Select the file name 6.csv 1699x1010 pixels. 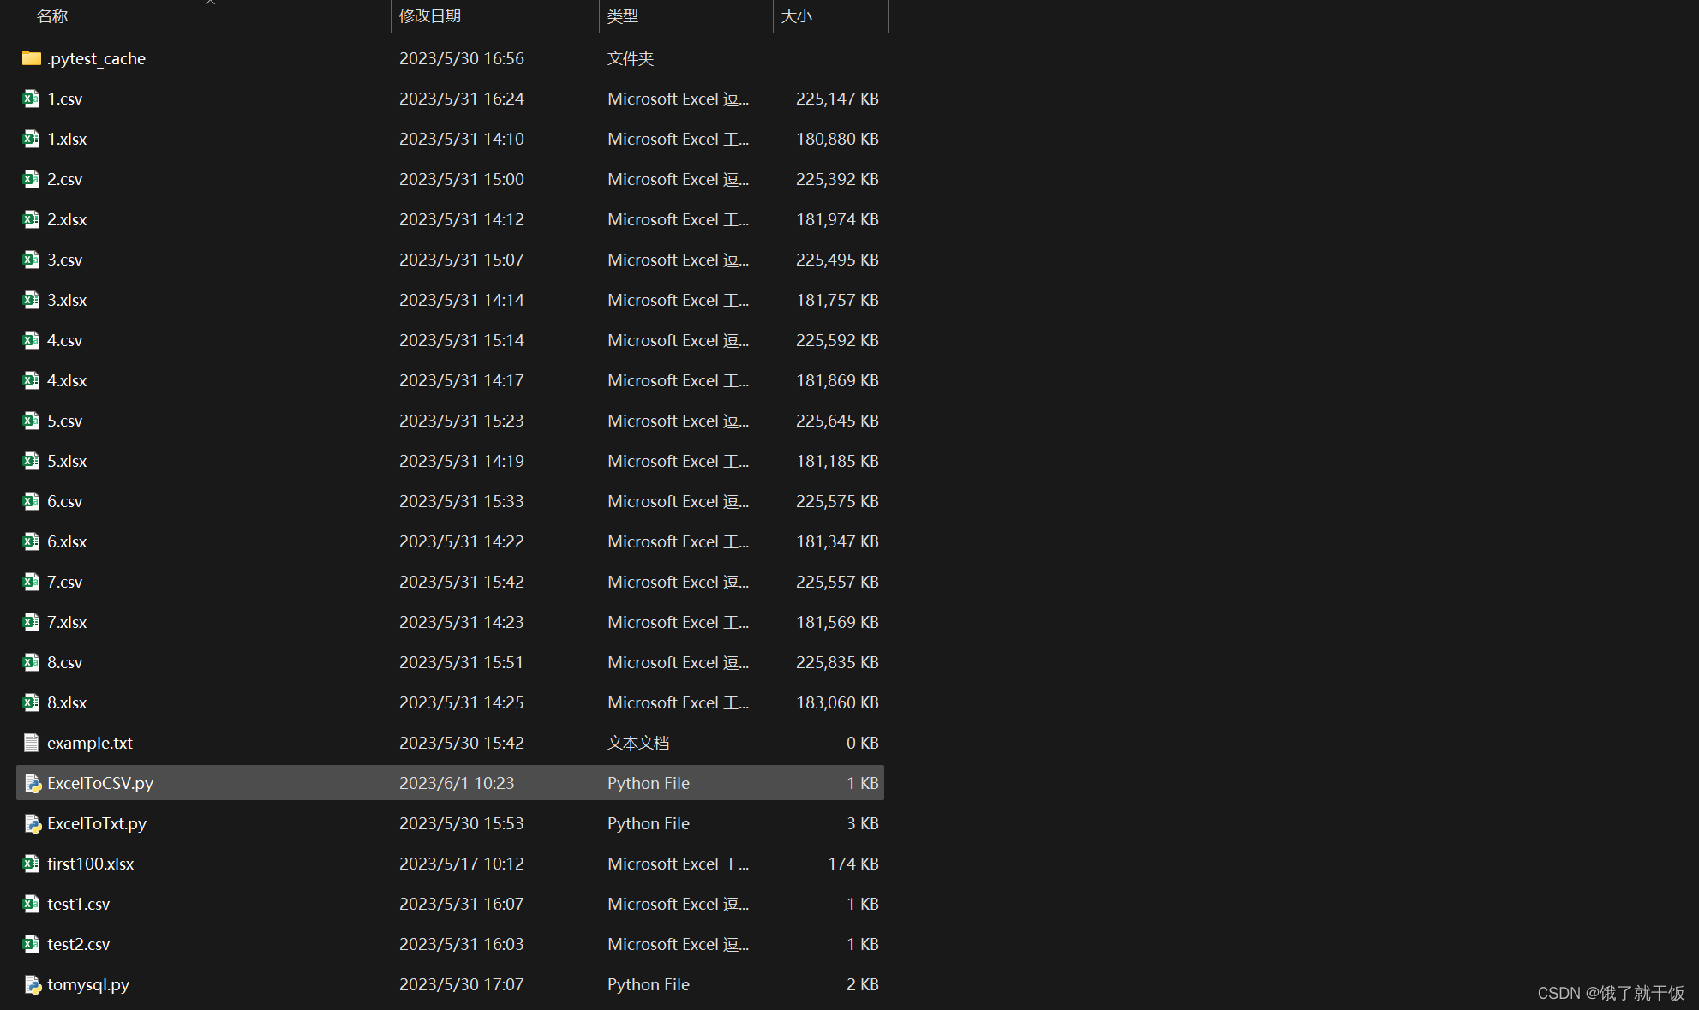click(65, 501)
